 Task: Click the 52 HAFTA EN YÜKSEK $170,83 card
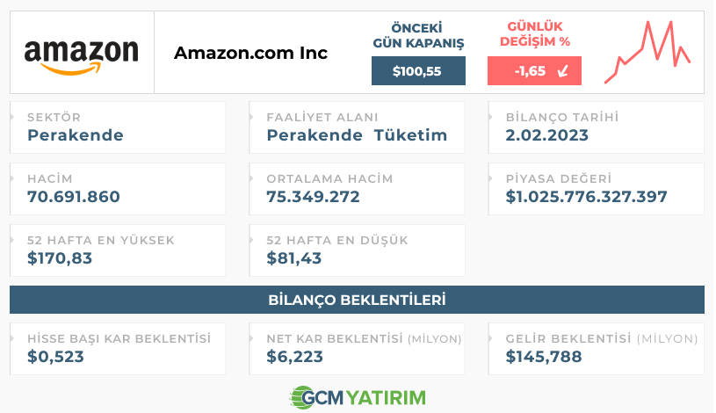tap(118, 250)
